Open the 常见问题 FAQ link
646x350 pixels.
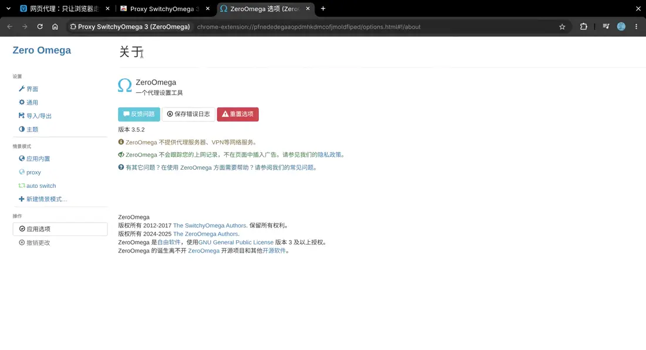click(302, 167)
